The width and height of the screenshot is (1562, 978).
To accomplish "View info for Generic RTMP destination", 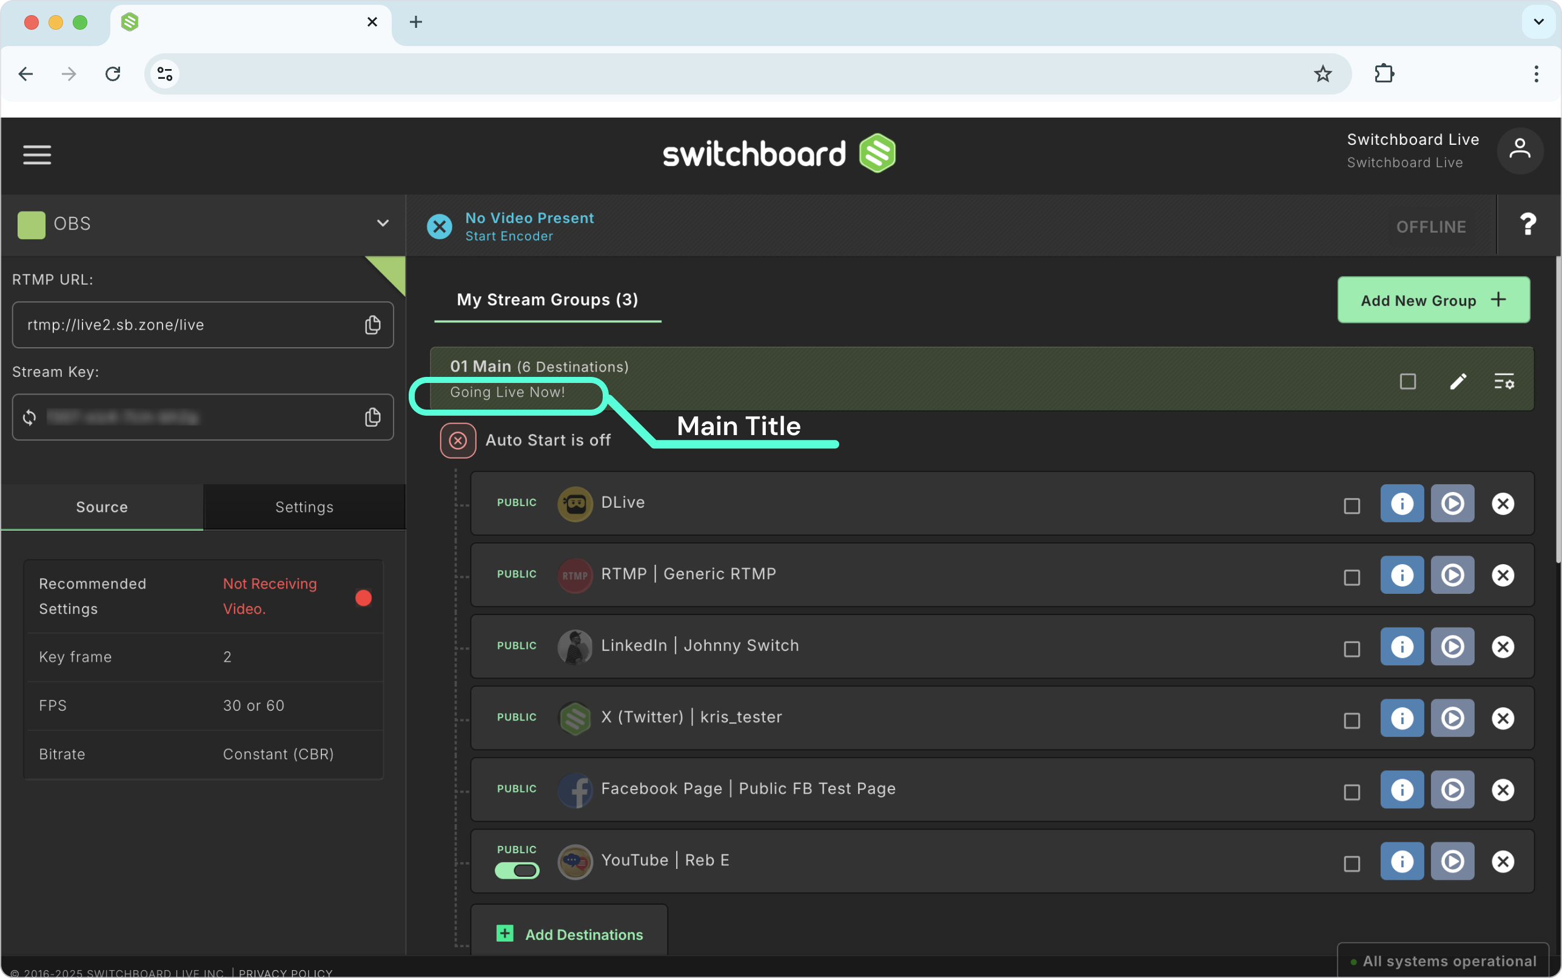I will pos(1402,575).
